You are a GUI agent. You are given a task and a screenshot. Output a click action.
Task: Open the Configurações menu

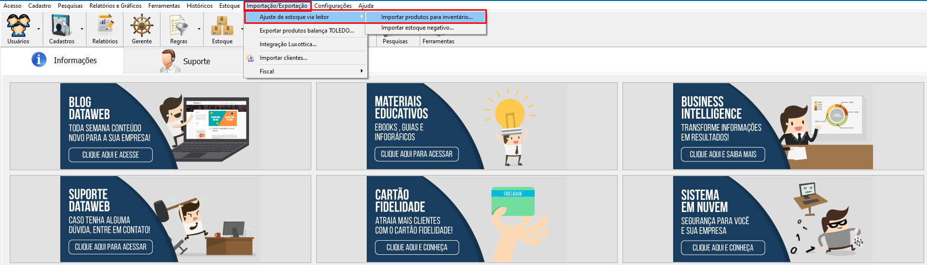pos(333,6)
